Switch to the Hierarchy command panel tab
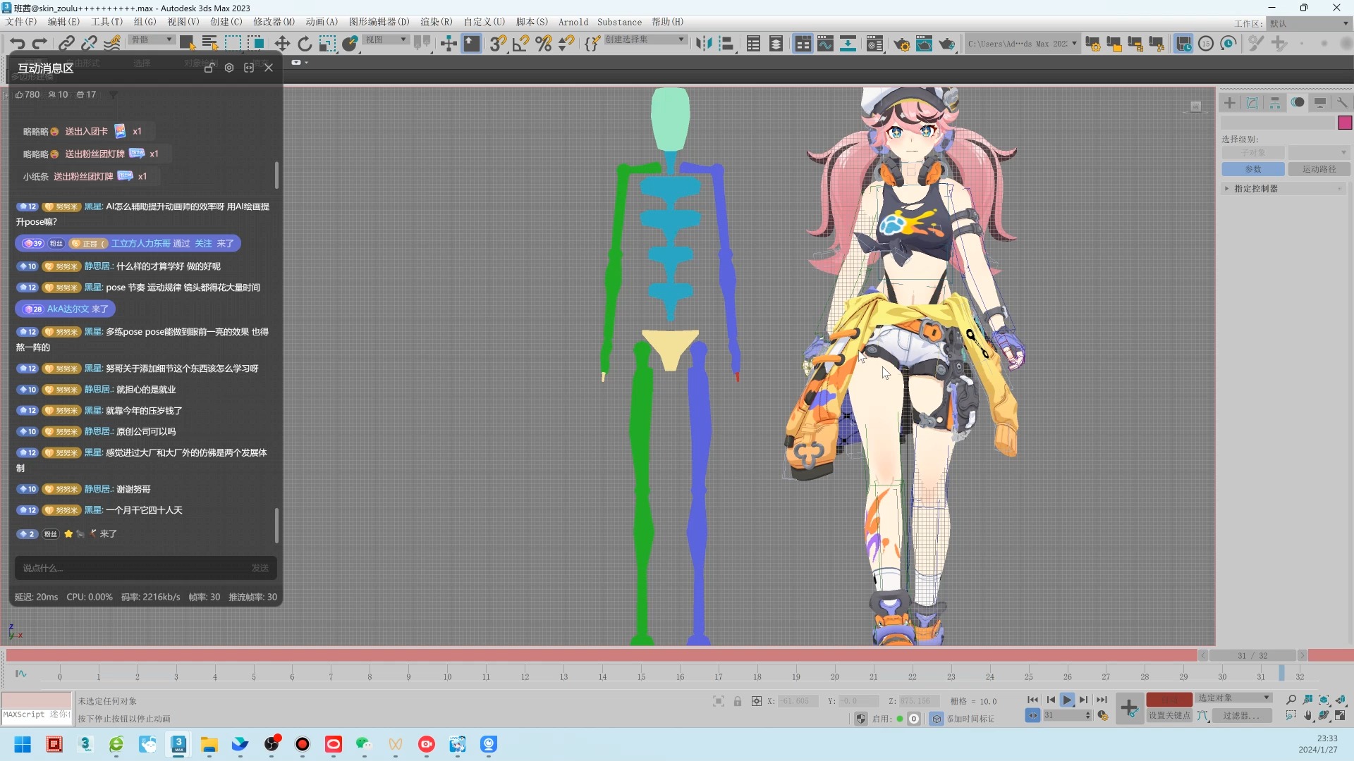Image resolution: width=1354 pixels, height=761 pixels. (1275, 103)
